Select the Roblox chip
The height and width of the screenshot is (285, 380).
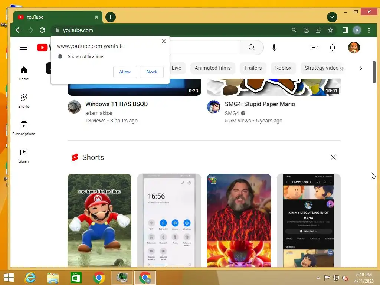point(283,68)
